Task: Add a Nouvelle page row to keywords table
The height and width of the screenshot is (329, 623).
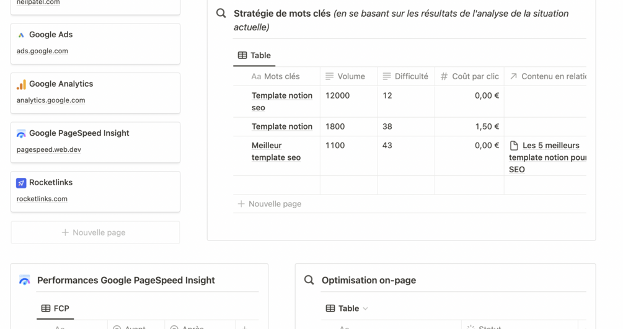Action: 270,204
